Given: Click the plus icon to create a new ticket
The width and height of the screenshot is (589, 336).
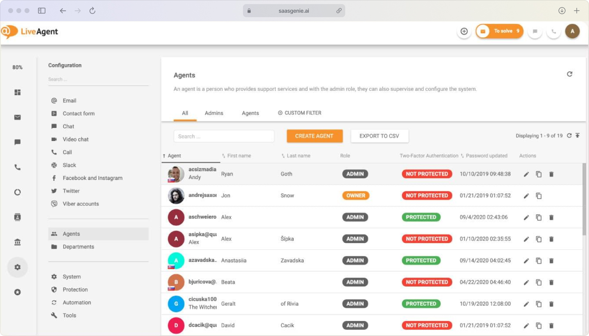Looking at the screenshot, I should 464,31.
